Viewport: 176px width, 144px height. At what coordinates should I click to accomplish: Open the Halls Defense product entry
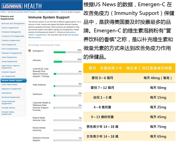39,85
